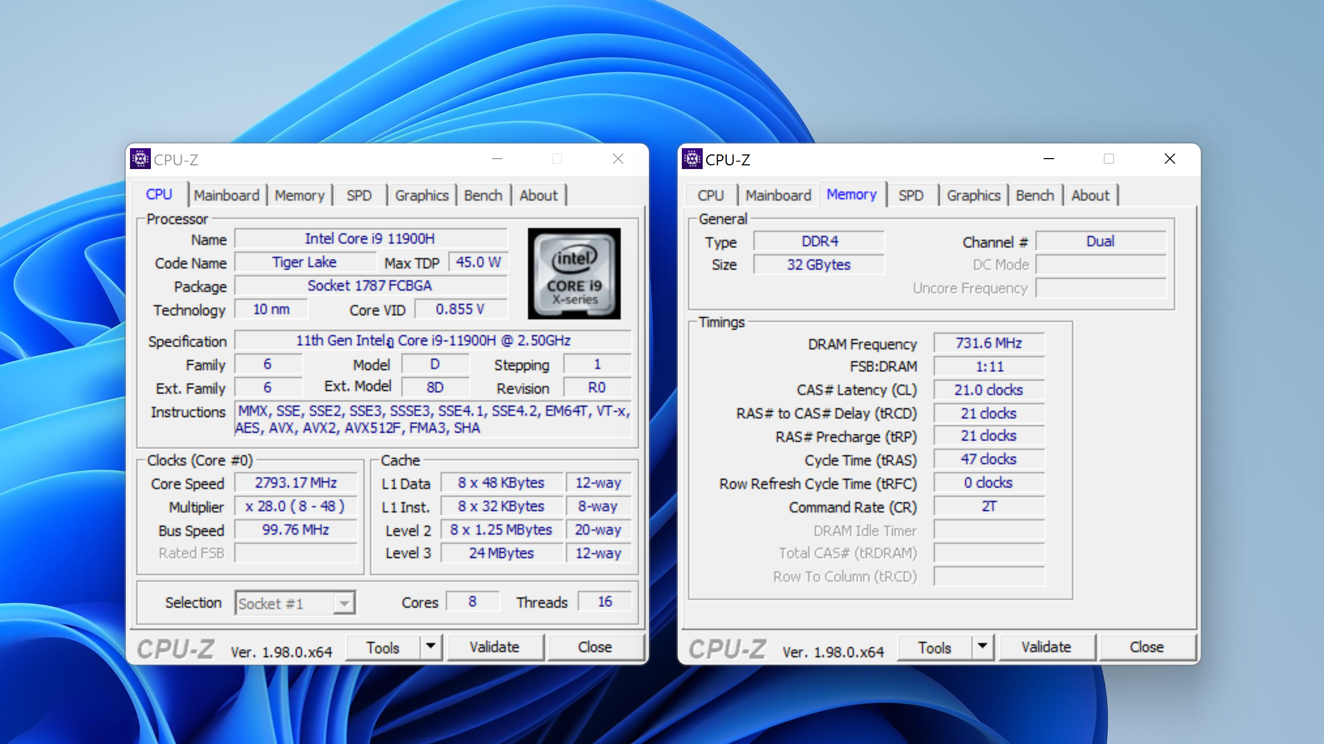
Task: Switch to CPU tab in right CPU-Z window
Action: coord(711,195)
